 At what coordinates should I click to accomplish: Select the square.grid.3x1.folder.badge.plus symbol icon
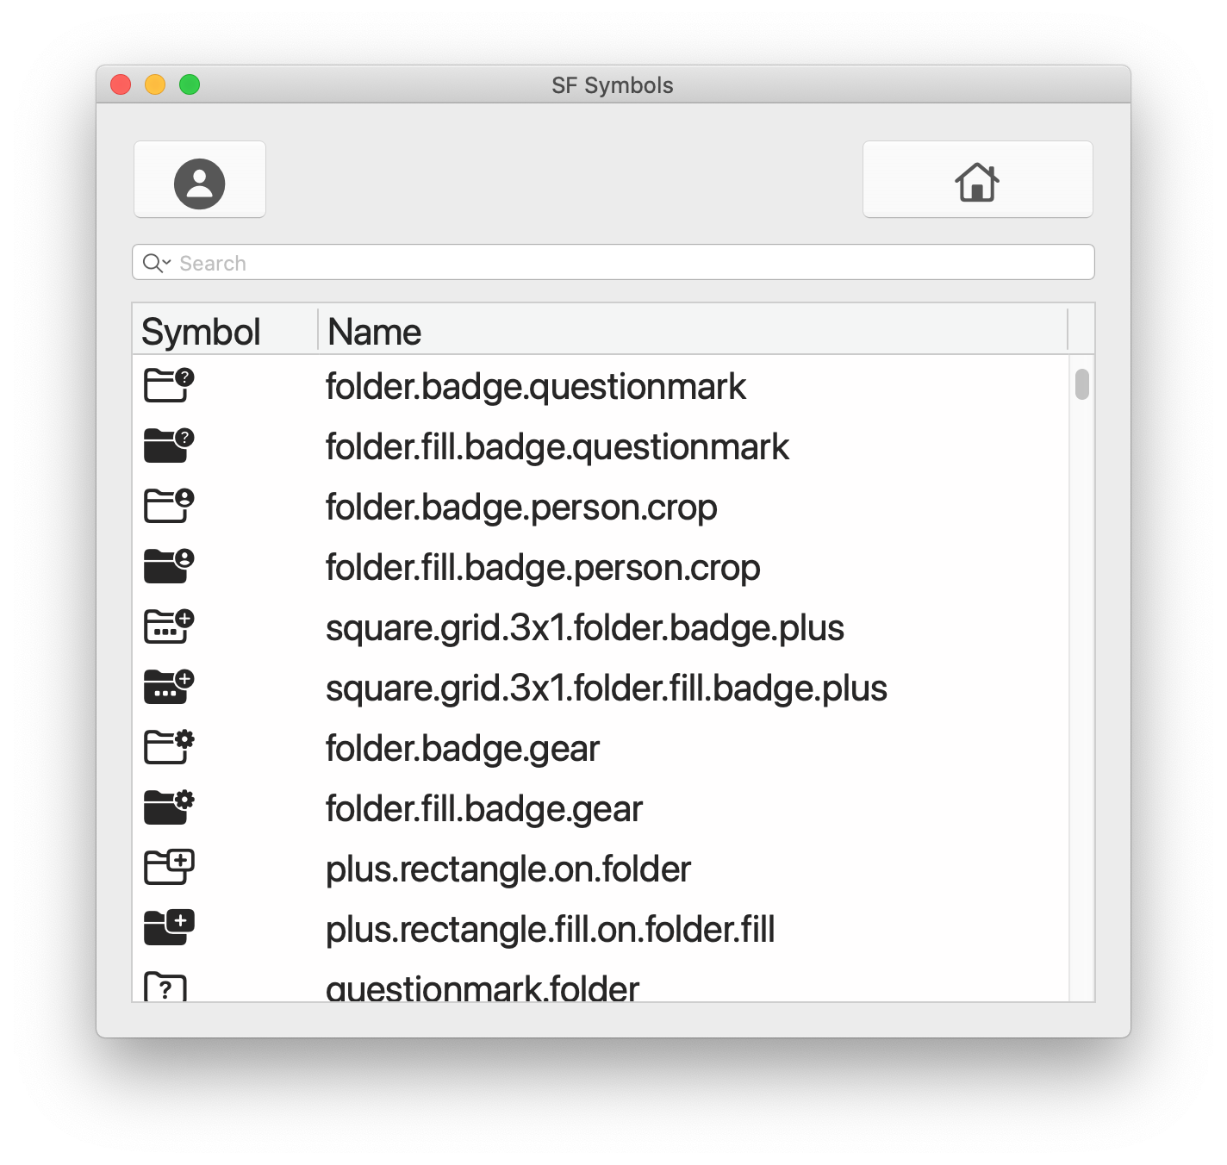[x=169, y=626]
